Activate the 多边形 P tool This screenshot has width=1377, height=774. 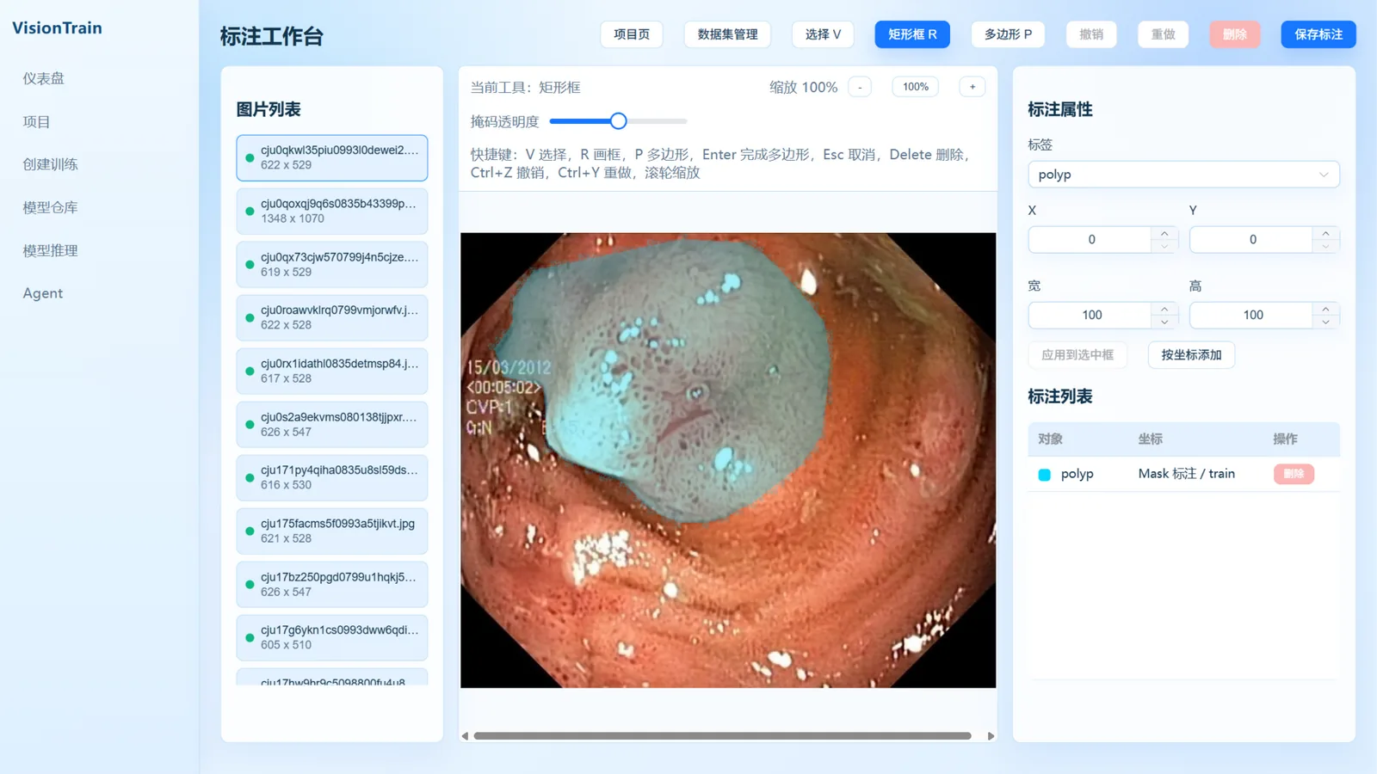[x=1008, y=34]
